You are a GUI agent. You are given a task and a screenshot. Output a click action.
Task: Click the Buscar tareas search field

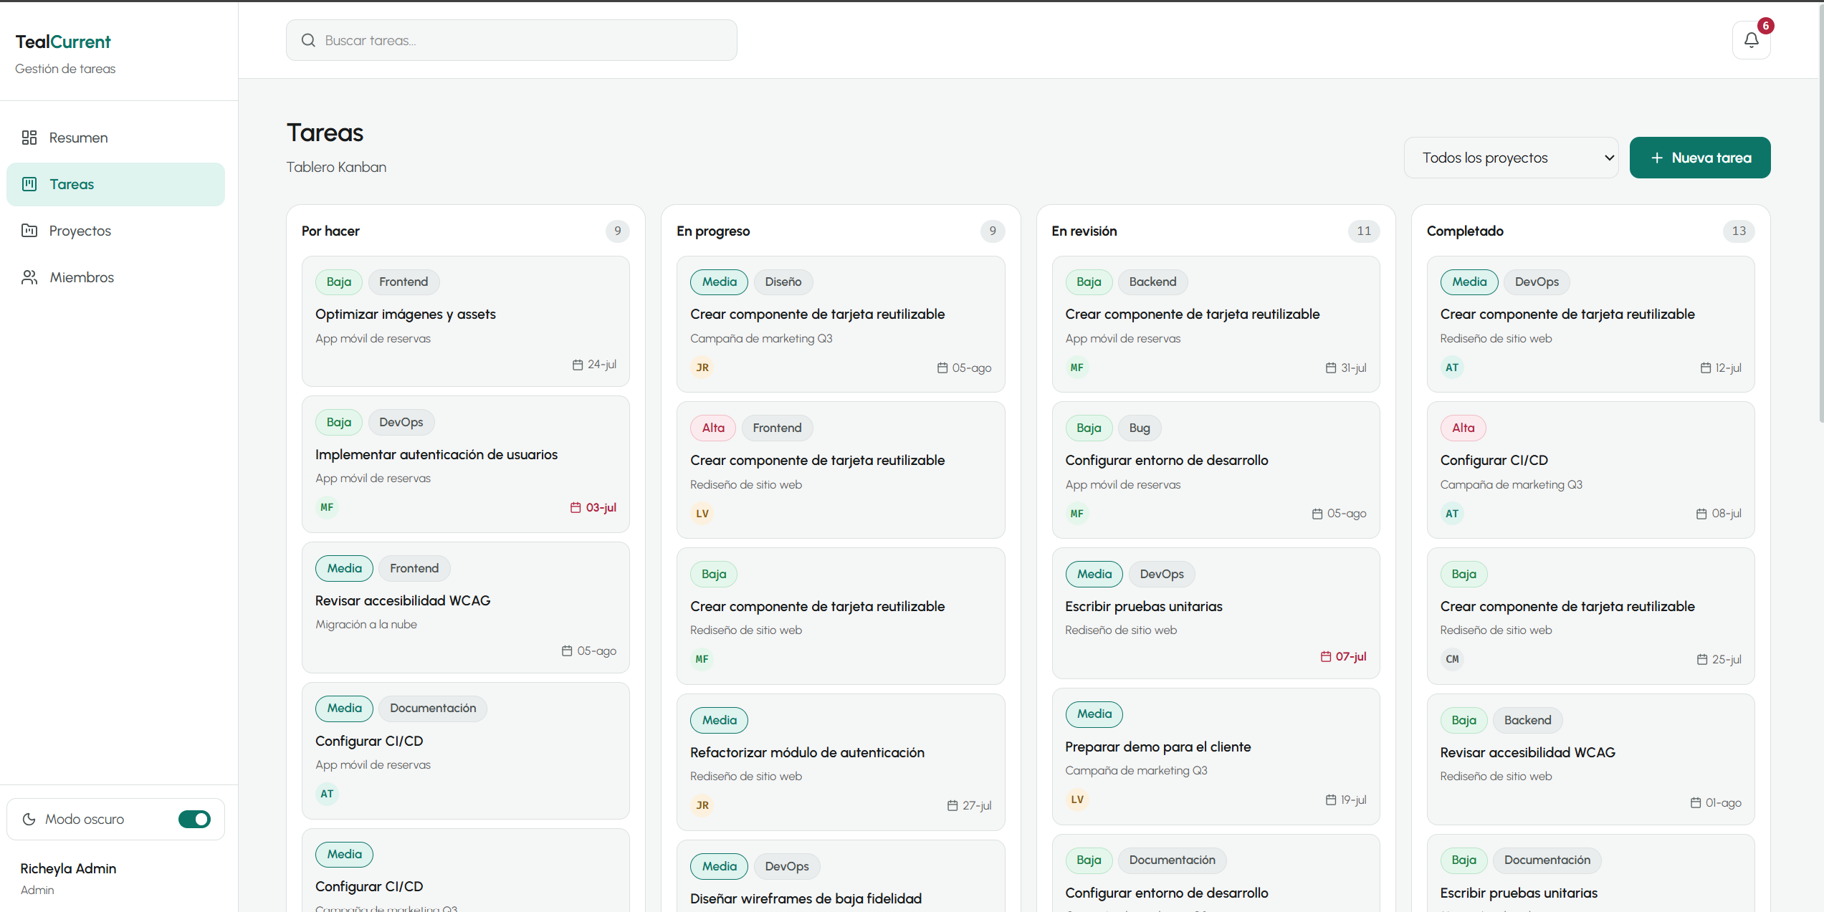tap(511, 40)
